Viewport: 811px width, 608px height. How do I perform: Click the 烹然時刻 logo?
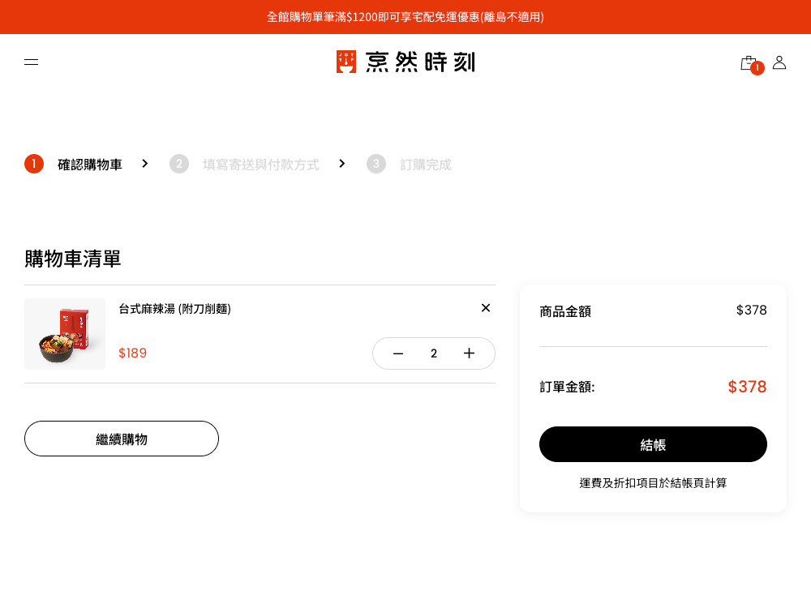(x=405, y=62)
